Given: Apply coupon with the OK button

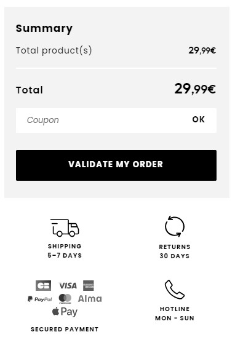Looking at the screenshot, I should point(198,119).
